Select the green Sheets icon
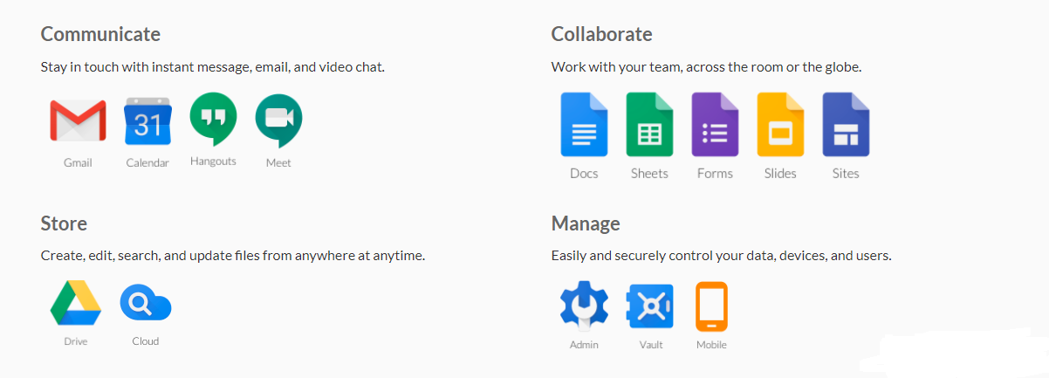Screen dimensions: 1049x378 (x=649, y=125)
